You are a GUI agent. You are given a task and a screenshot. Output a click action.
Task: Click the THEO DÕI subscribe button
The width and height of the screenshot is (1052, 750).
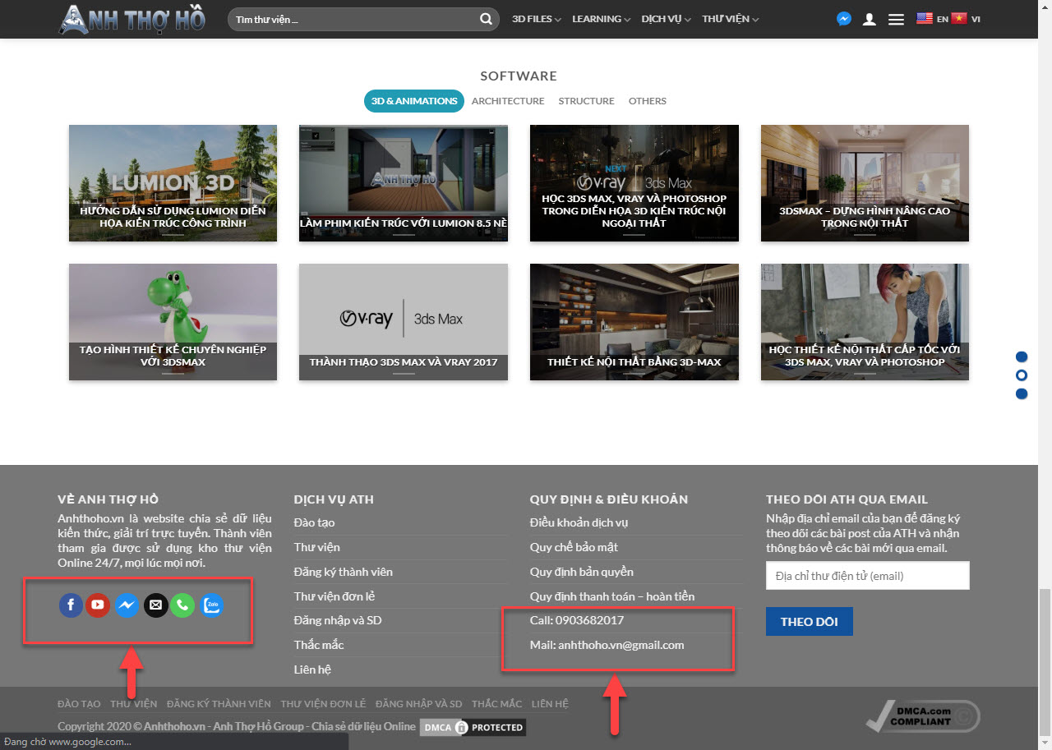(809, 622)
